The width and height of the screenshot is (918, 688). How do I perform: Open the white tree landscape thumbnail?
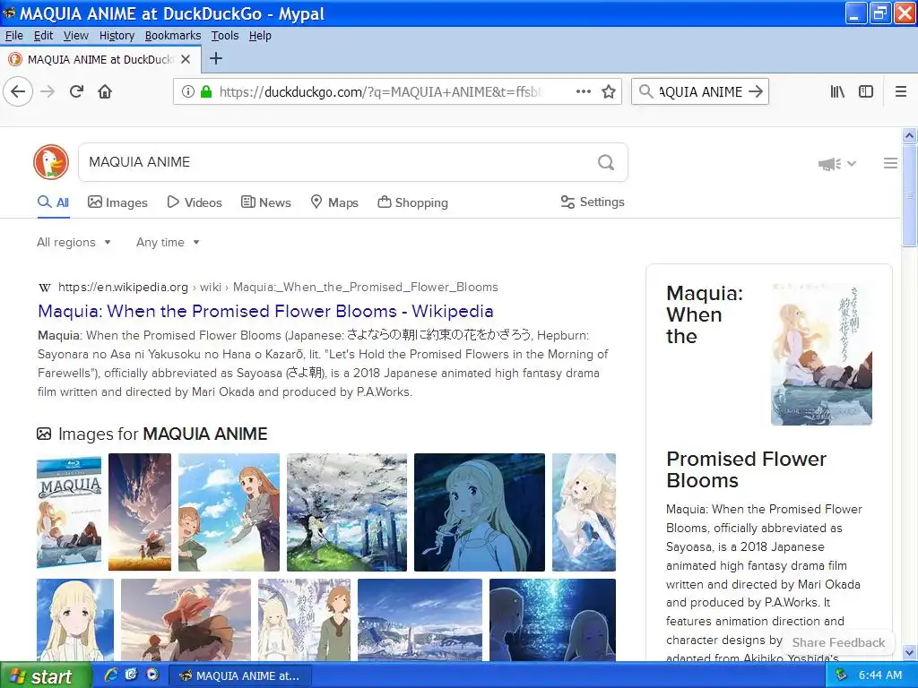pos(347,512)
